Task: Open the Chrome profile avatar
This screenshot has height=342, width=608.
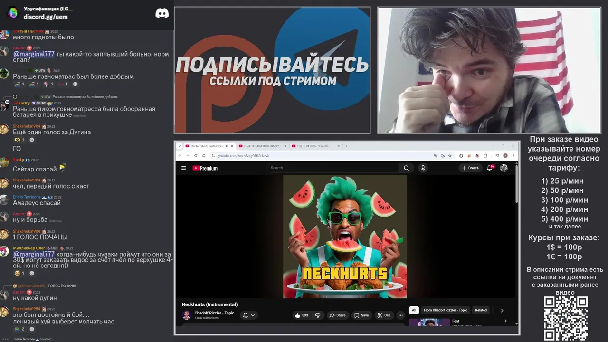Action: [x=505, y=156]
